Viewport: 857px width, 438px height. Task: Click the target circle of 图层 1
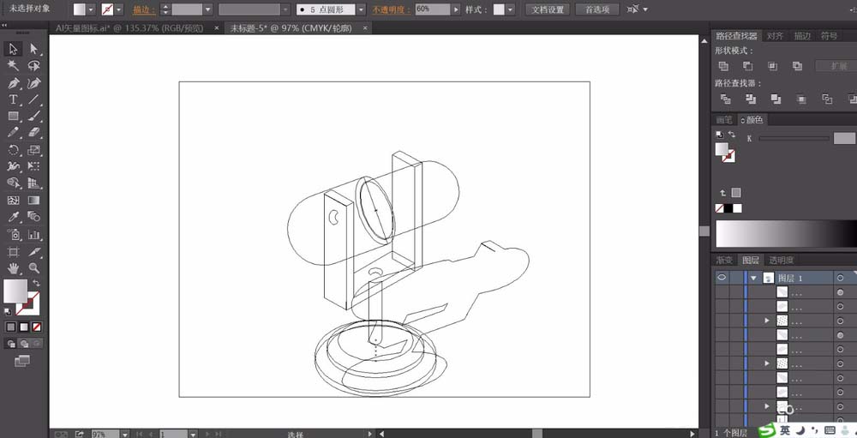pyautogui.click(x=840, y=279)
